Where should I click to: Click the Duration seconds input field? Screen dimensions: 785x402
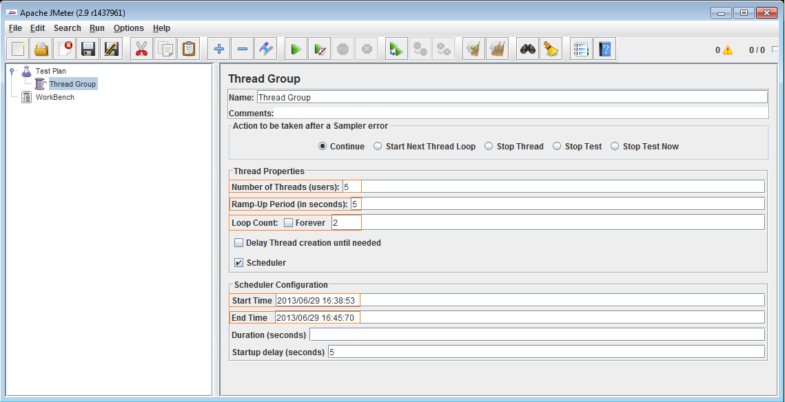tap(482, 334)
